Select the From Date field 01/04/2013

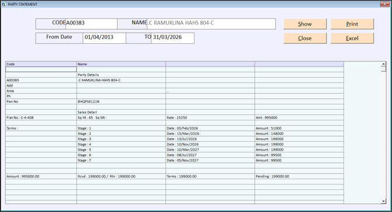(x=104, y=38)
